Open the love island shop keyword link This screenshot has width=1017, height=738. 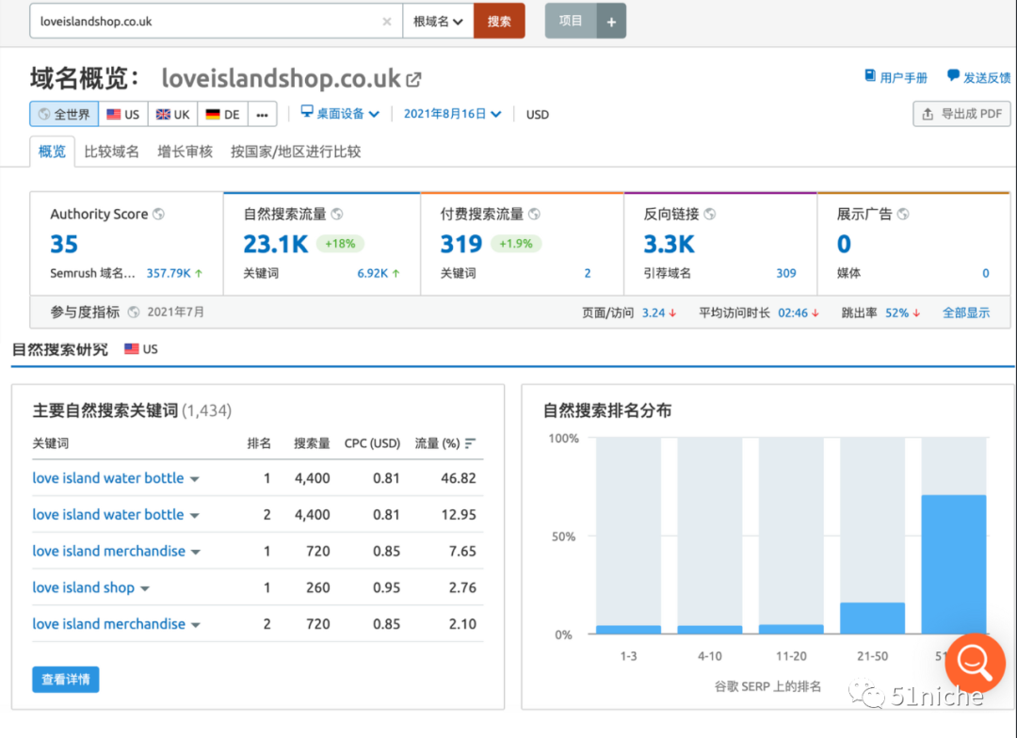tap(83, 587)
